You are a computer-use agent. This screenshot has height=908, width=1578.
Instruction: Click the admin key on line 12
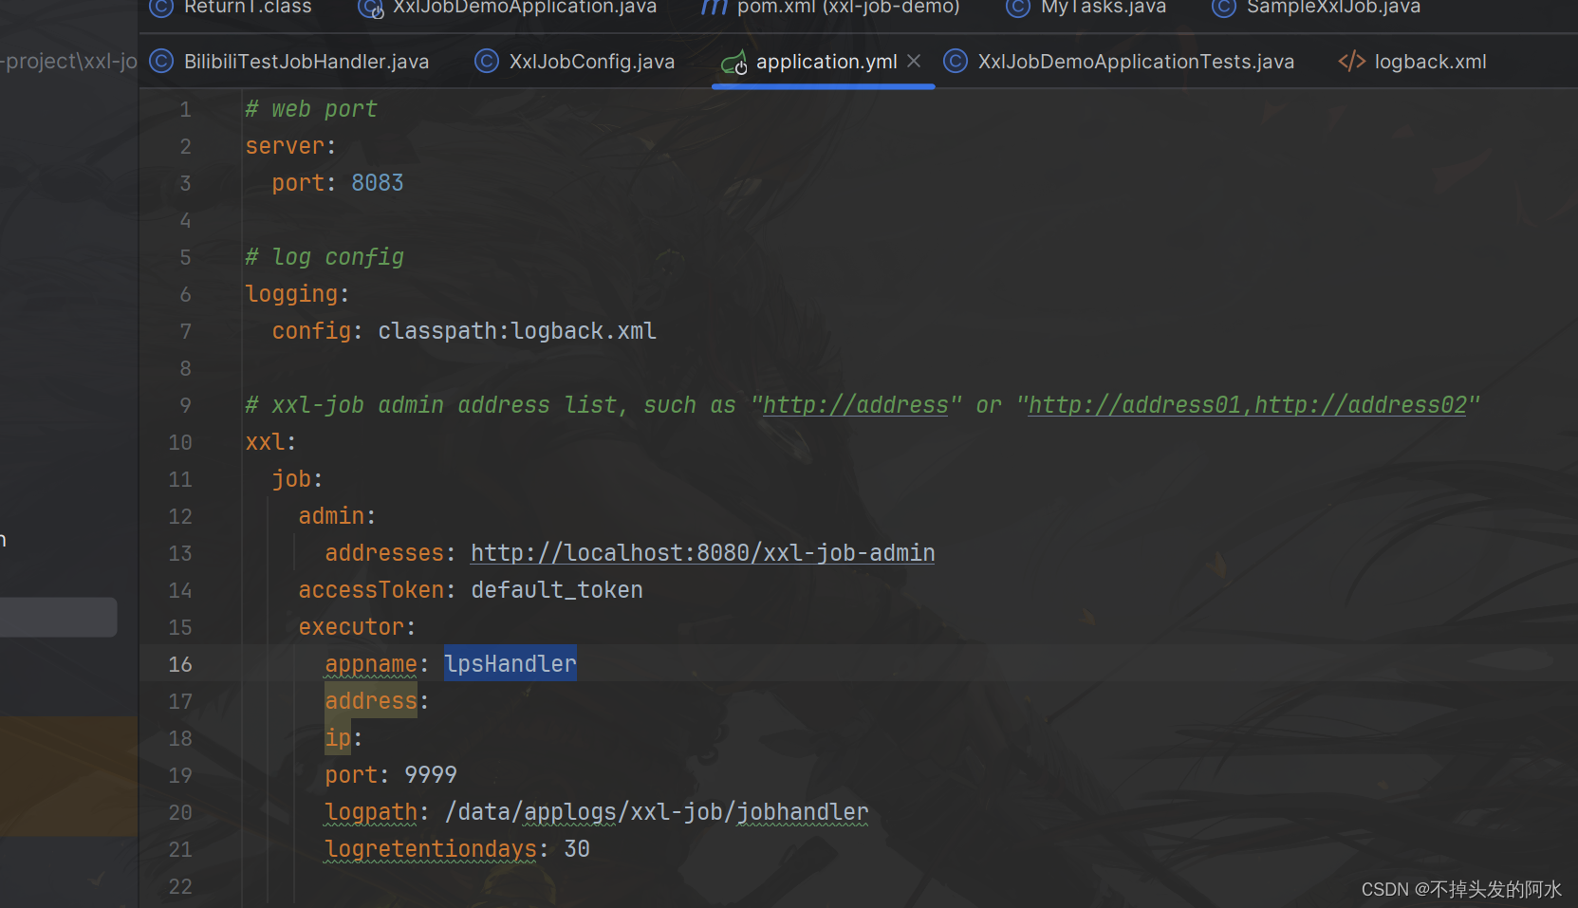coord(331,516)
